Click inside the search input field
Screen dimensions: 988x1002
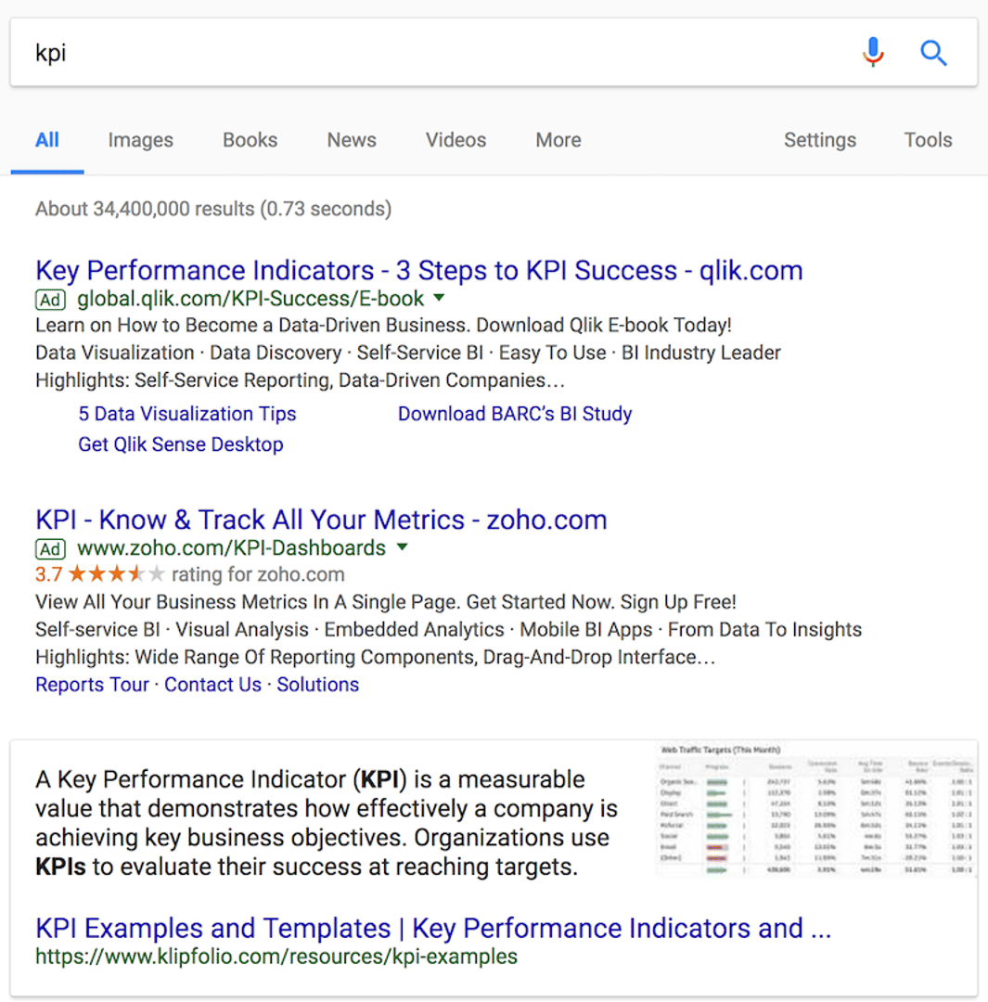tap(371, 53)
